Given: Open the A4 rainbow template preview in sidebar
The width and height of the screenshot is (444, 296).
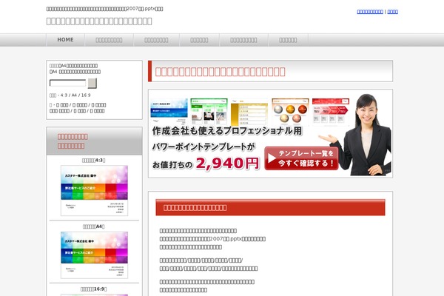Looking at the screenshot, I should (x=94, y=255).
